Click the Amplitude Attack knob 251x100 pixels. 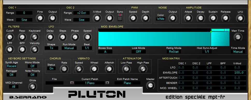(188, 18)
